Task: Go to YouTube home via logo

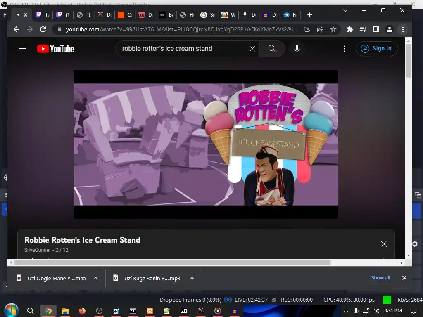Action: [56, 49]
